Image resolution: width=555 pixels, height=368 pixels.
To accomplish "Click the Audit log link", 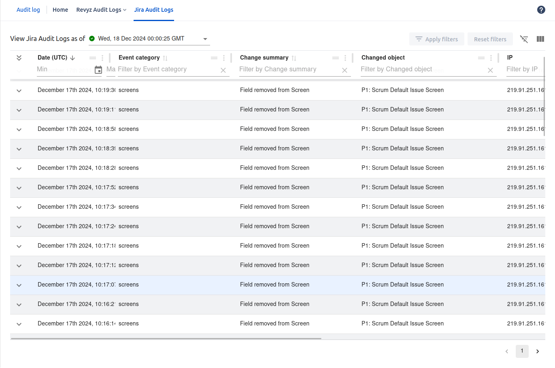I will tap(28, 10).
